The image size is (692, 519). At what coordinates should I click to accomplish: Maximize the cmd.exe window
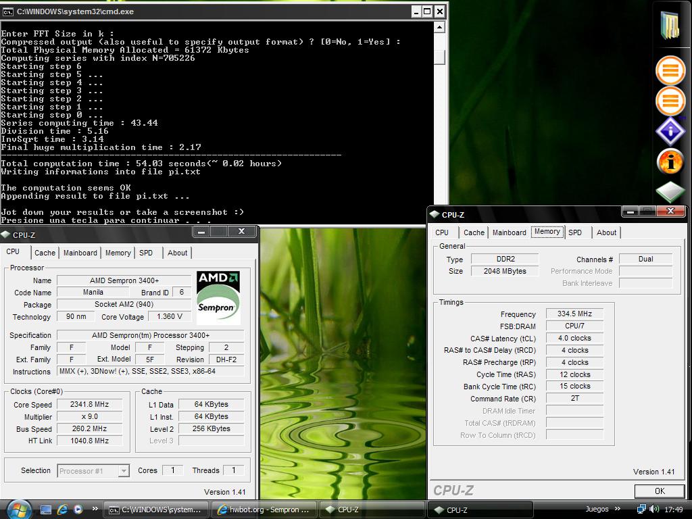[x=427, y=12]
